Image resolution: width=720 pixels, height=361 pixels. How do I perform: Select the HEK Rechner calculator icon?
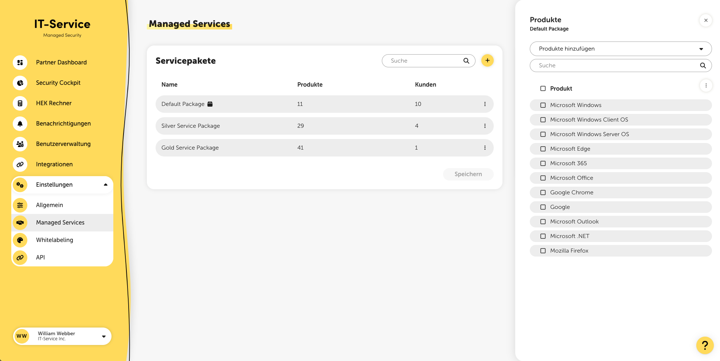pyautogui.click(x=20, y=103)
